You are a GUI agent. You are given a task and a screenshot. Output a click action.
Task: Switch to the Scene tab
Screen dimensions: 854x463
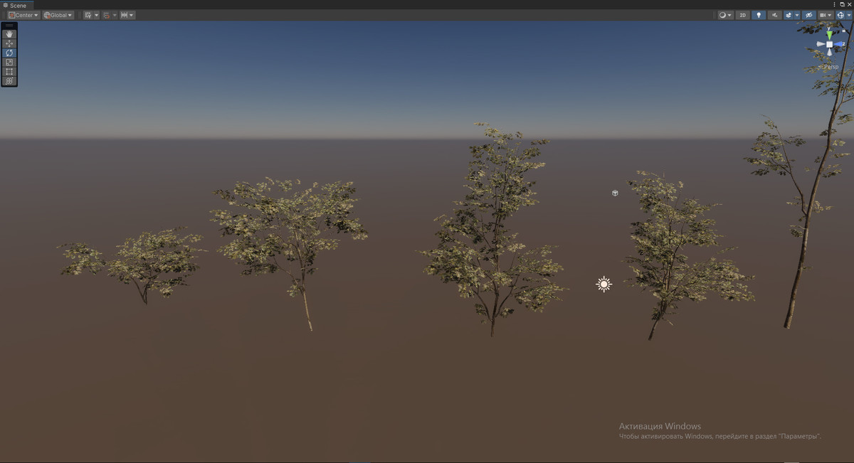[x=18, y=4]
